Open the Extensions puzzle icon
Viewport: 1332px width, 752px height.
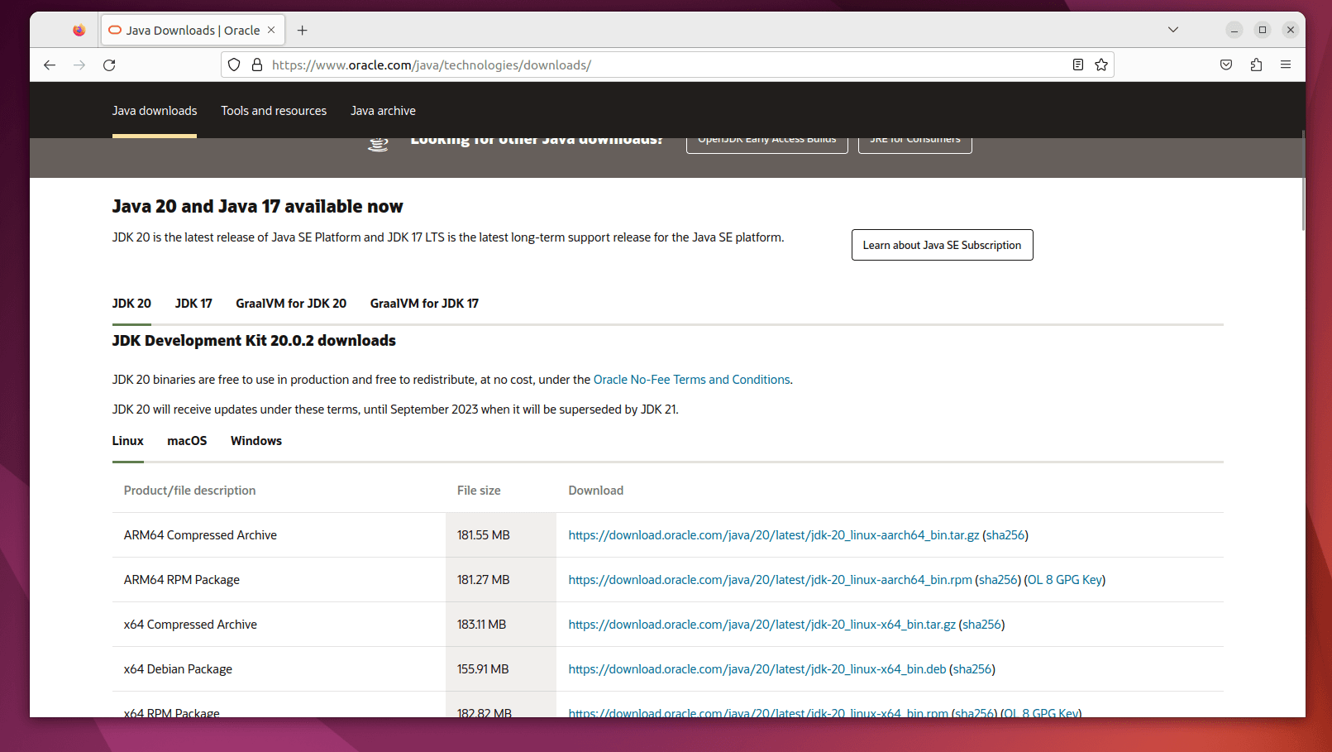pos(1256,65)
